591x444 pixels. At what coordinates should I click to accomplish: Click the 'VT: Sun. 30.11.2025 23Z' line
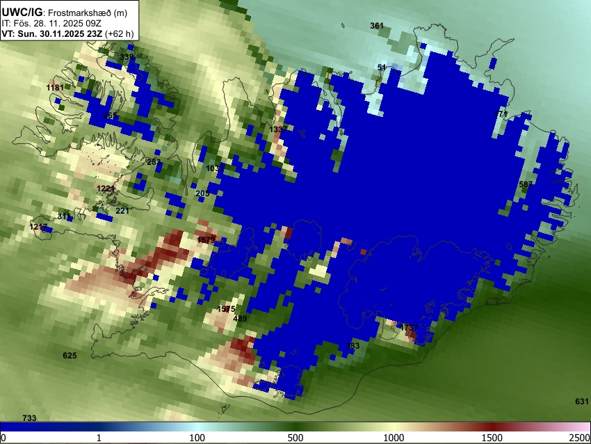click(51, 33)
